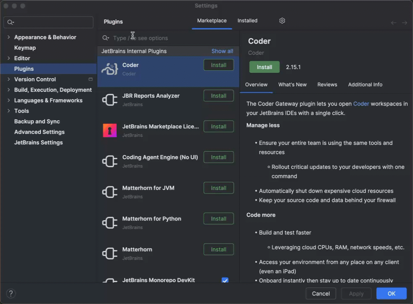Click the search icon in settings sidebar
The height and width of the screenshot is (304, 413).
[10, 22]
